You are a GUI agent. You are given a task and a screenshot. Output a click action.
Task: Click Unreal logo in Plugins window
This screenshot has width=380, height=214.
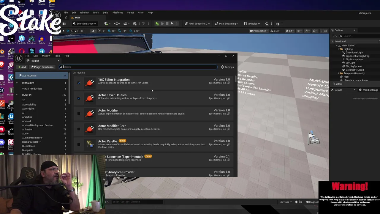point(19,58)
